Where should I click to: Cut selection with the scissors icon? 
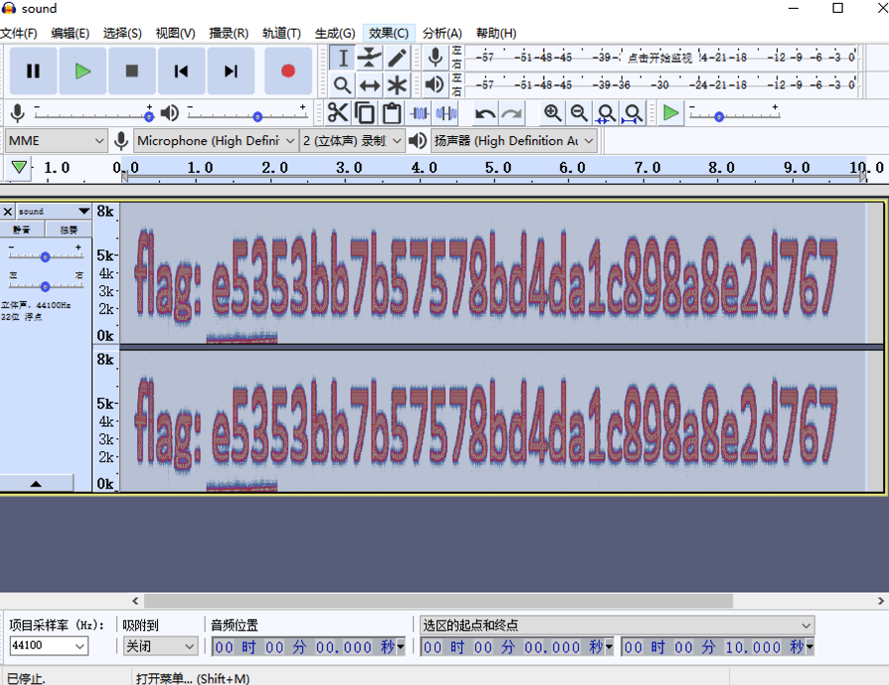[338, 113]
